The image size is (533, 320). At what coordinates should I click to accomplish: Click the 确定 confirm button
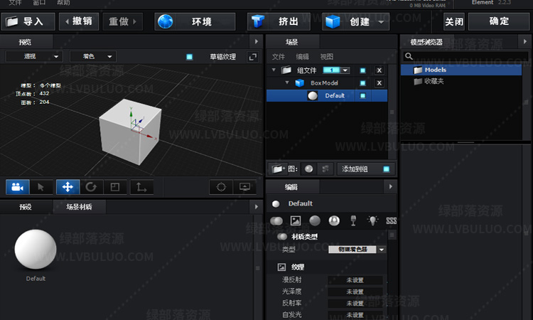click(x=499, y=21)
